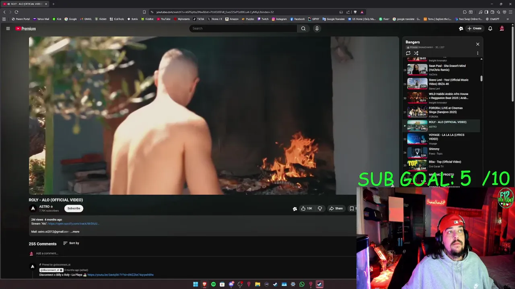The image size is (515, 289).
Task: Open Spotify stream link in description
Action: coord(73,224)
